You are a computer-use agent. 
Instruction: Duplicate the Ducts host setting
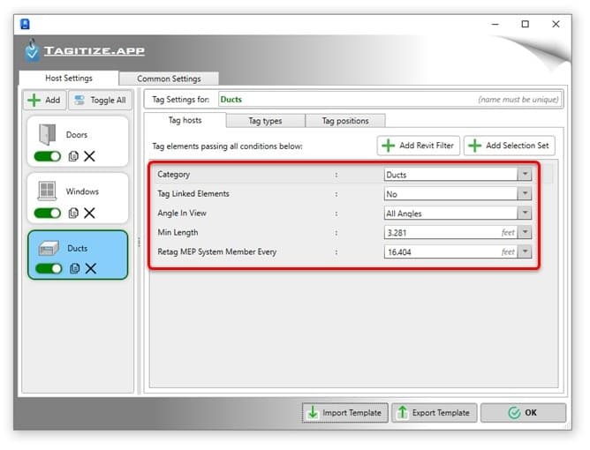pyautogui.click(x=74, y=268)
